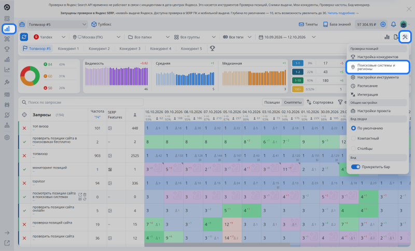Image resolution: width=415 pixels, height=251 pixels.
Task: Click the person icon column header
Action: click(135, 115)
